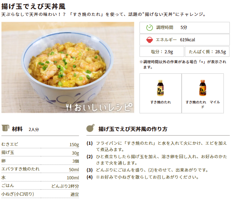
Task: Open the shrimp tendon bowl photo
Action: 68,67
